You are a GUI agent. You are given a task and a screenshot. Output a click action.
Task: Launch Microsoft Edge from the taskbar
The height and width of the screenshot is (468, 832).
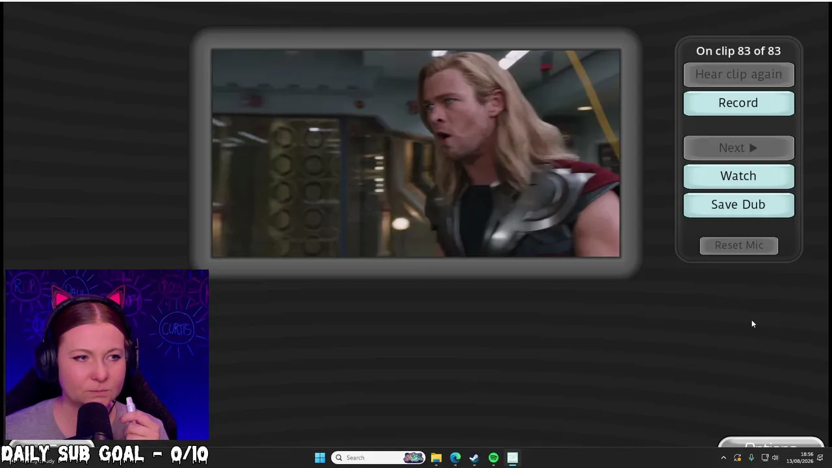click(455, 458)
